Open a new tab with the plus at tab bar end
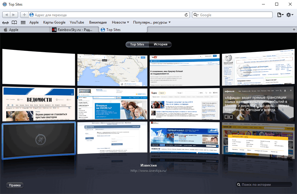The image size is (297, 194). point(294,29)
